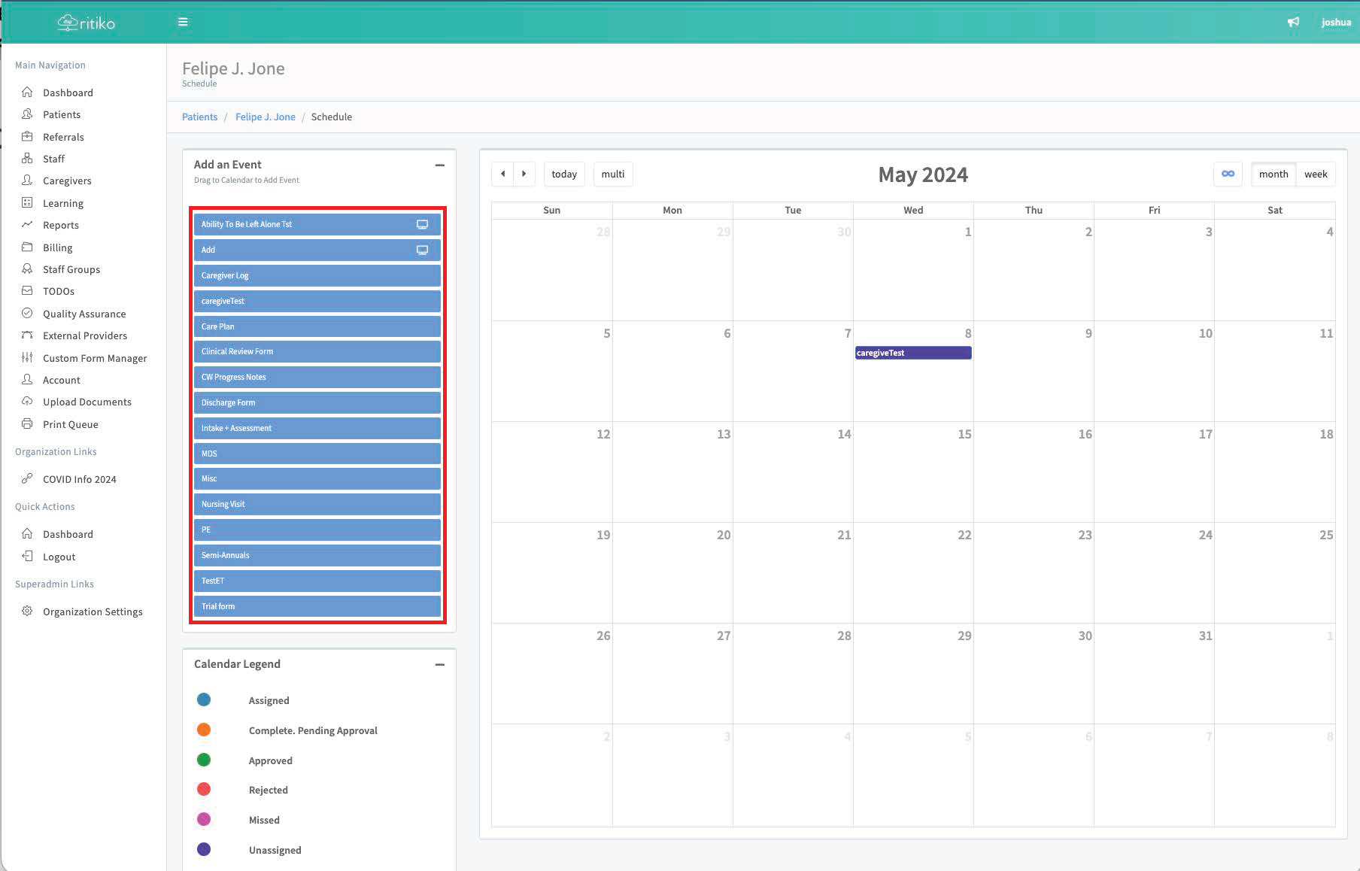The width and height of the screenshot is (1360, 871).
Task: Click monitor icon on Ability To Be Left Alone Tst
Action: point(422,224)
